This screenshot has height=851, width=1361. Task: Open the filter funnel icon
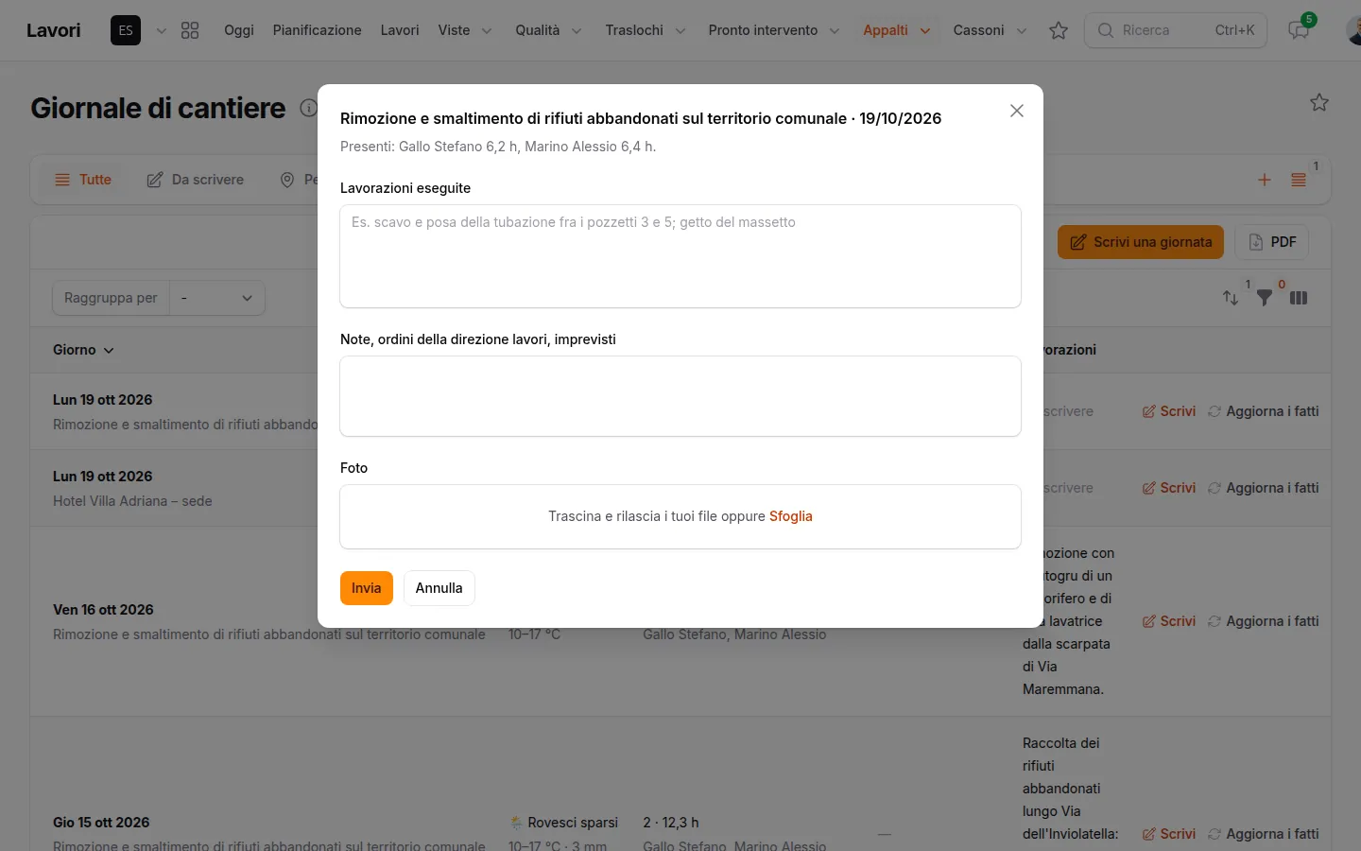(x=1265, y=298)
